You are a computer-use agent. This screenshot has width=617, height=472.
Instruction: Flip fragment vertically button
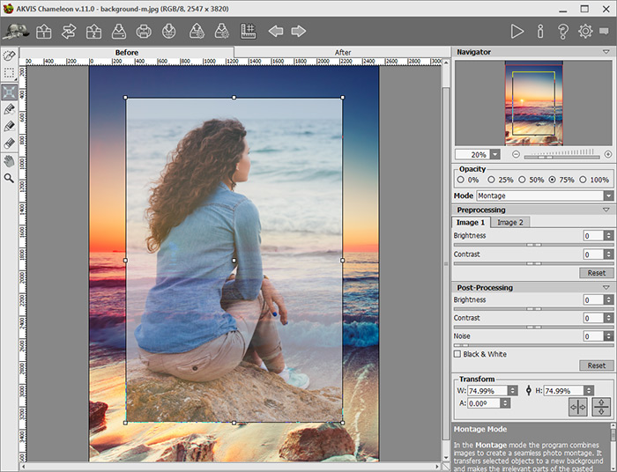[x=601, y=407]
